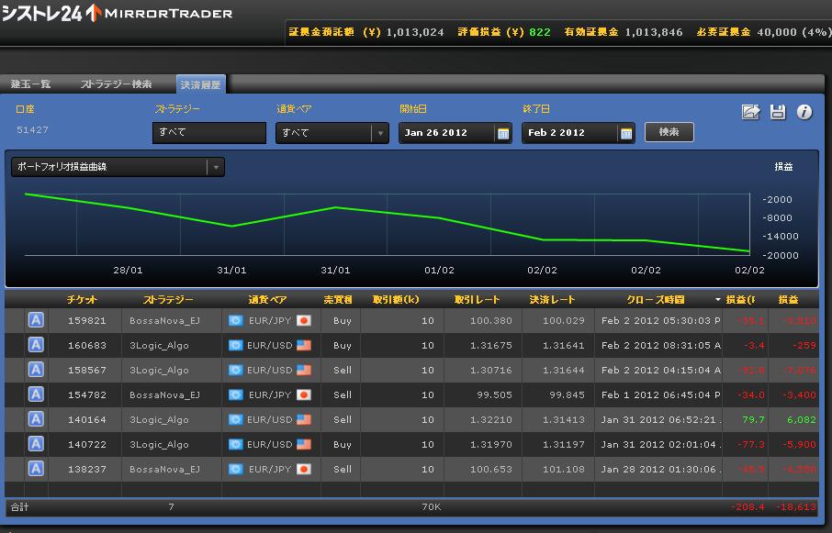832x533 pixels.
Task: Open the info icon in the filter bar
Action: [804, 112]
